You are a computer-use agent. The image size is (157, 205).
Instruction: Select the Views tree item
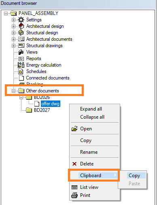[x=32, y=52]
